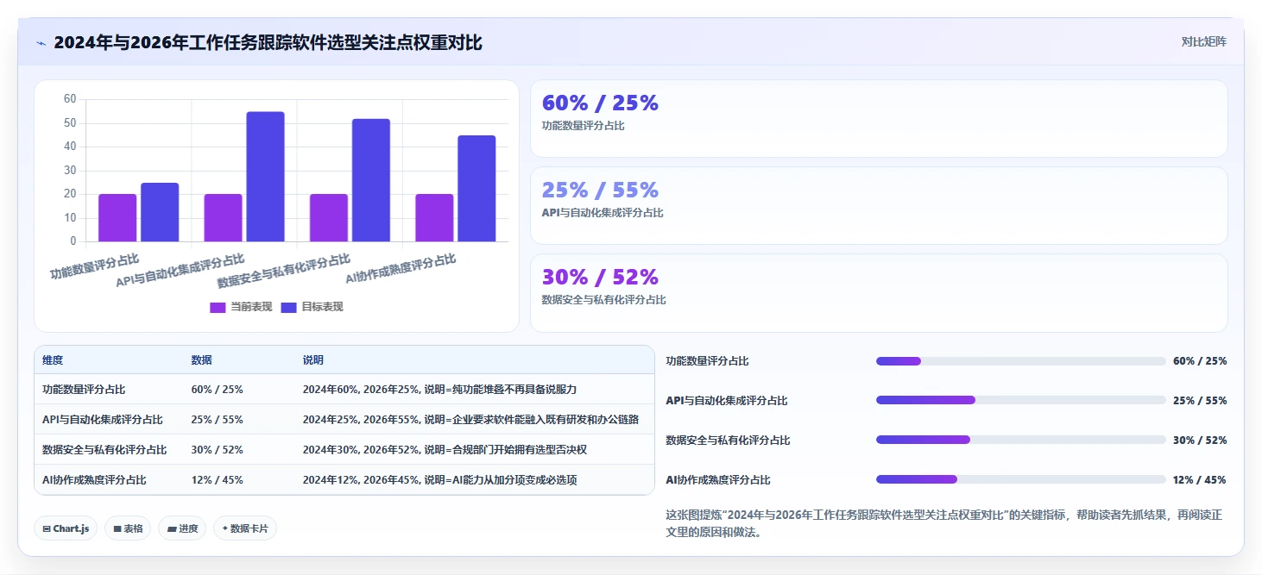Click the blue 目标表现 bar for AI协作成熟度评分占比

tap(476, 189)
